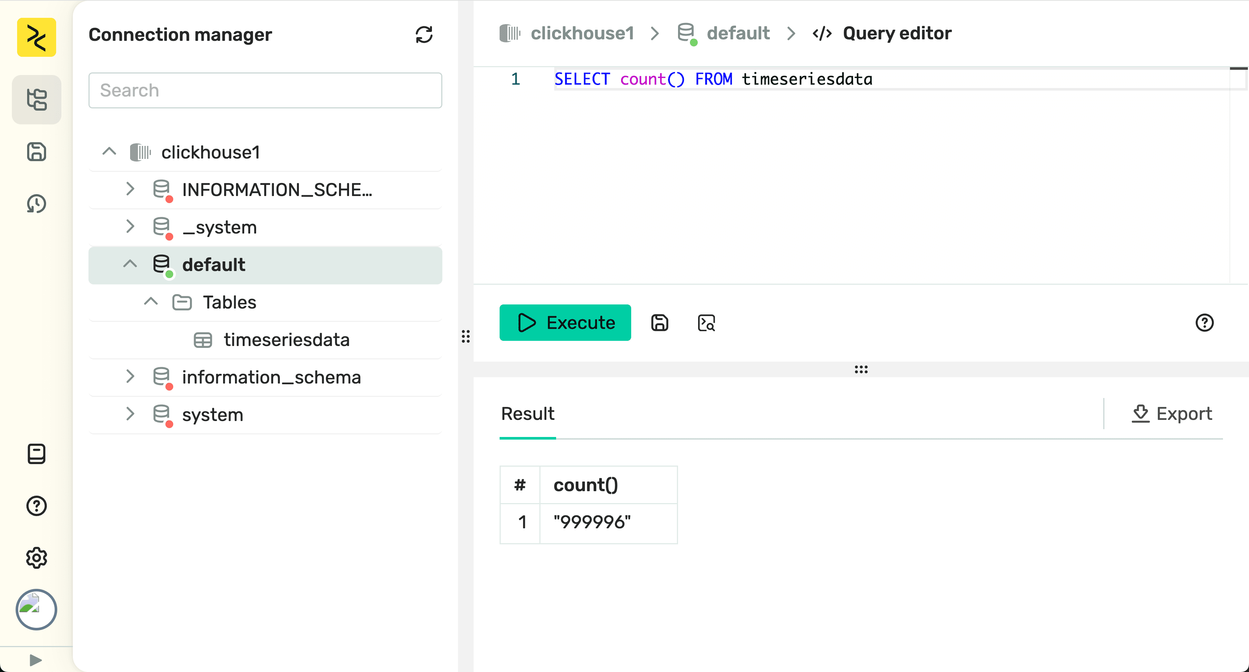Expand the INFORMATION_SCHE… database
The height and width of the screenshot is (672, 1249).
[x=130, y=189]
